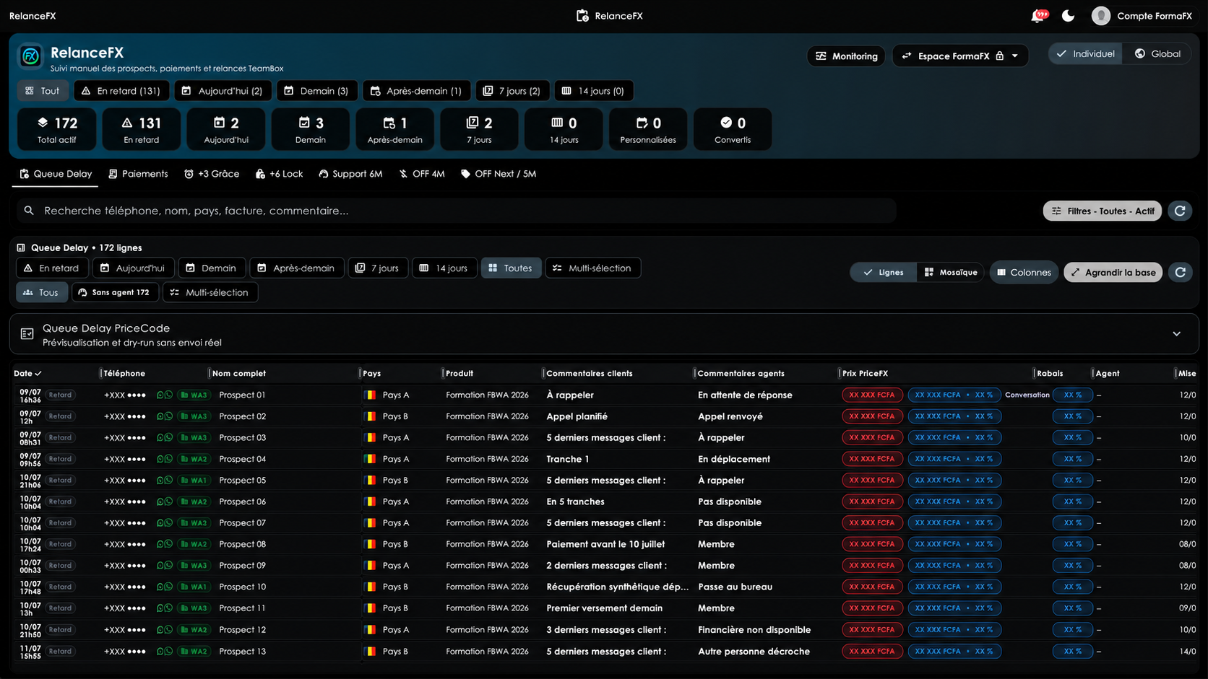This screenshot has width=1208, height=679.
Task: Click the Conversation label for Prospect 01
Action: pyautogui.click(x=1027, y=395)
